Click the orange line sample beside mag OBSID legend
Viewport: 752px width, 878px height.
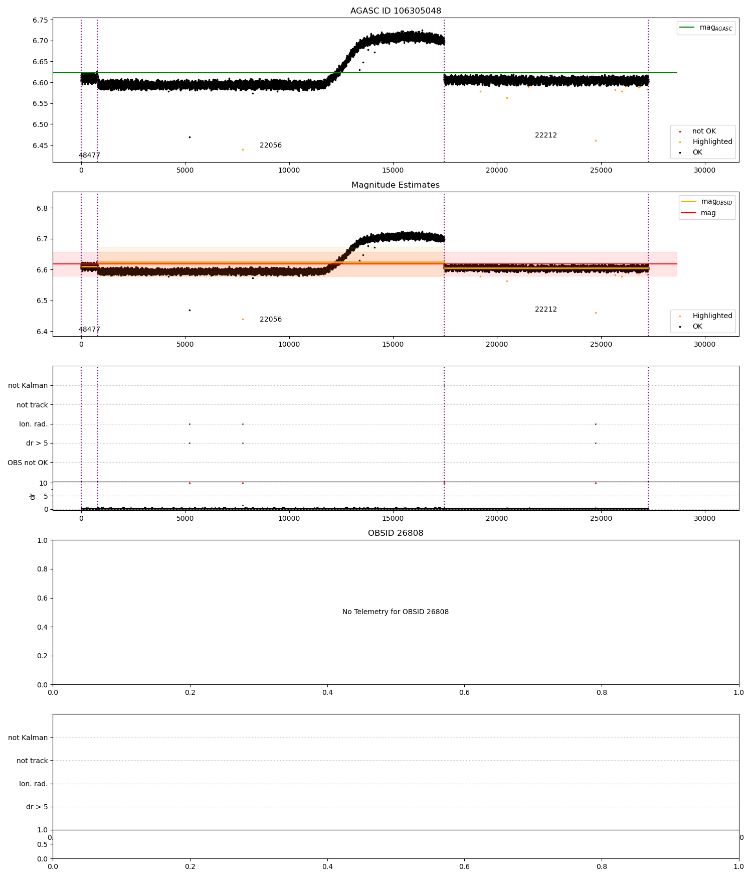coord(688,202)
